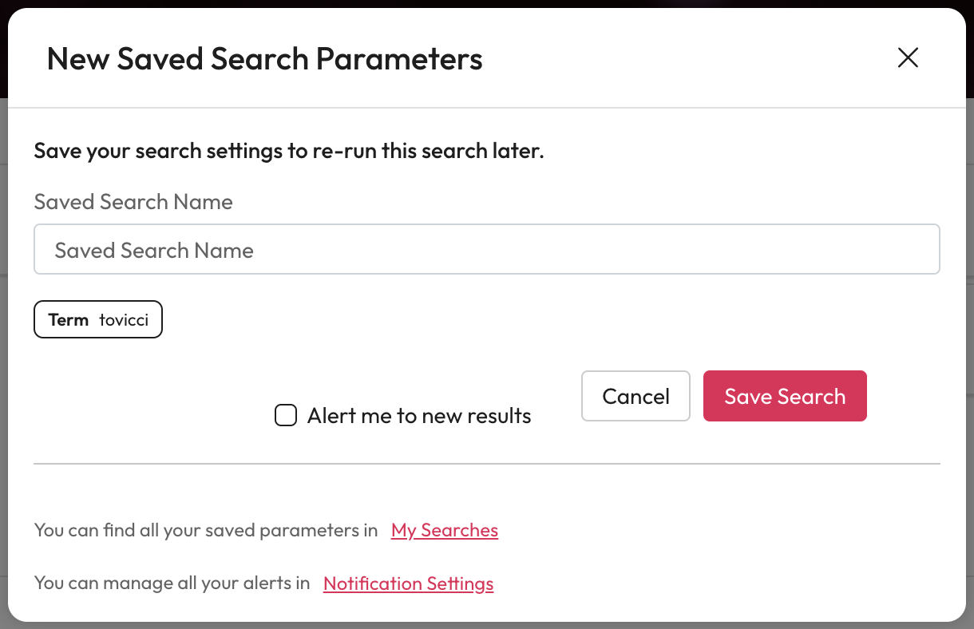Click the red Save Search button
The height and width of the screenshot is (629, 974).
click(x=784, y=396)
